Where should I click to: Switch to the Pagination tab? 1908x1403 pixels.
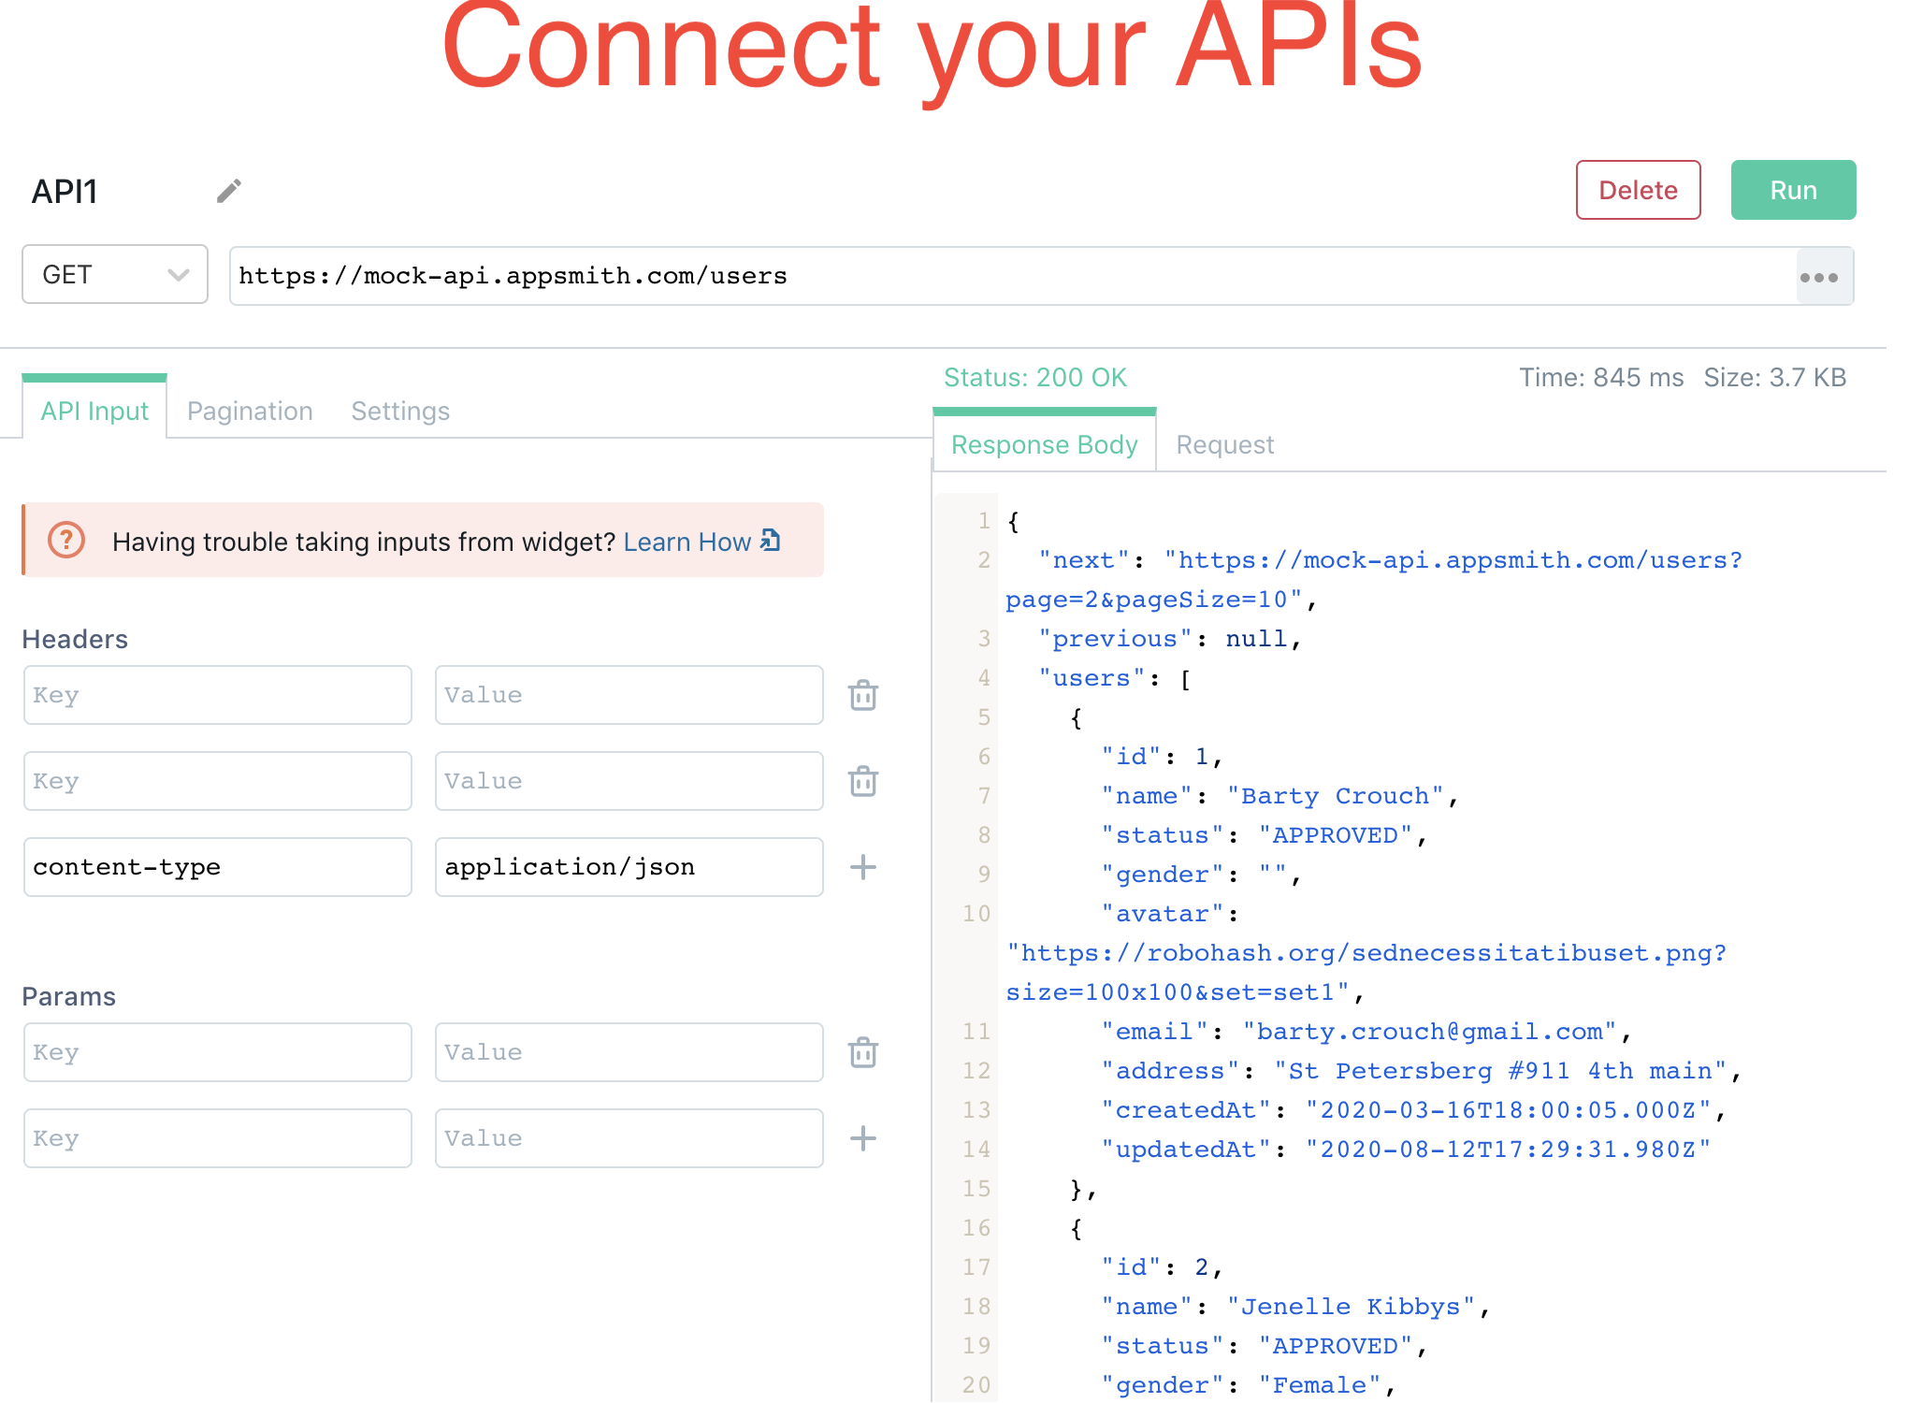tap(251, 411)
